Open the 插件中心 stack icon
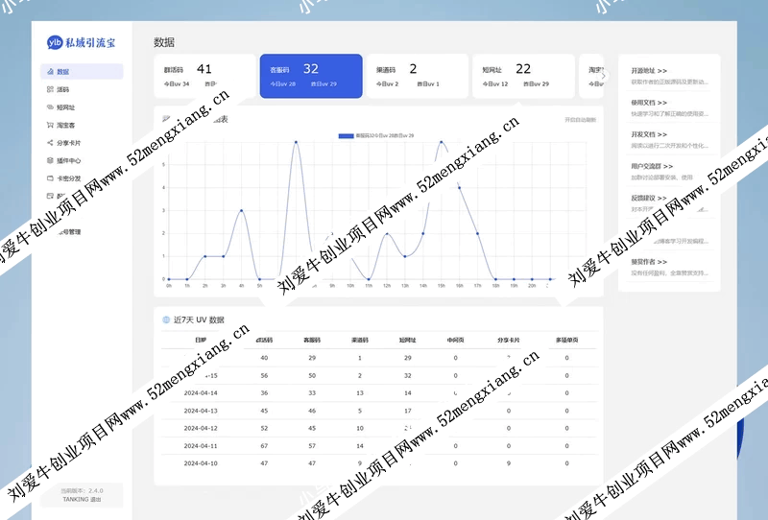The height and width of the screenshot is (520, 768). pyautogui.click(x=50, y=160)
